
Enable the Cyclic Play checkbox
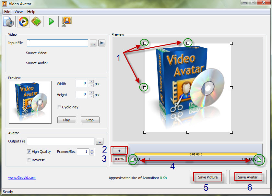click(x=59, y=107)
